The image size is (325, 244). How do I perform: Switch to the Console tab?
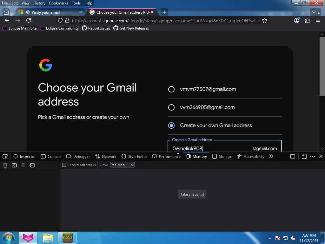pyautogui.click(x=51, y=156)
